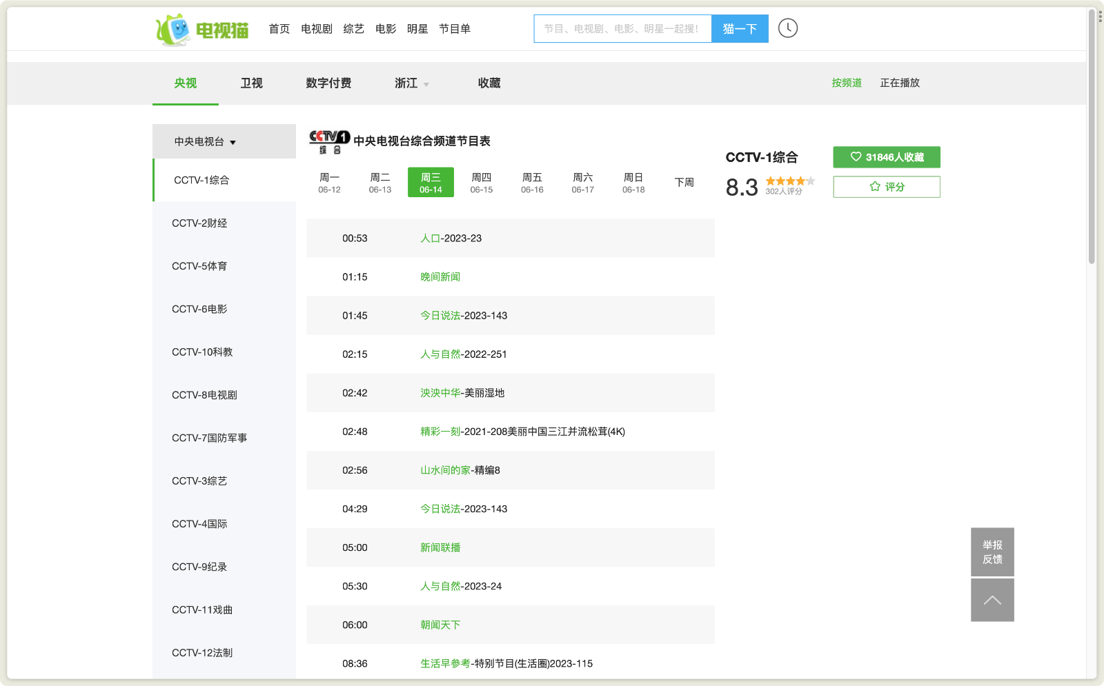
Task: Open the 举报反馈 feedback box
Action: coord(992,552)
